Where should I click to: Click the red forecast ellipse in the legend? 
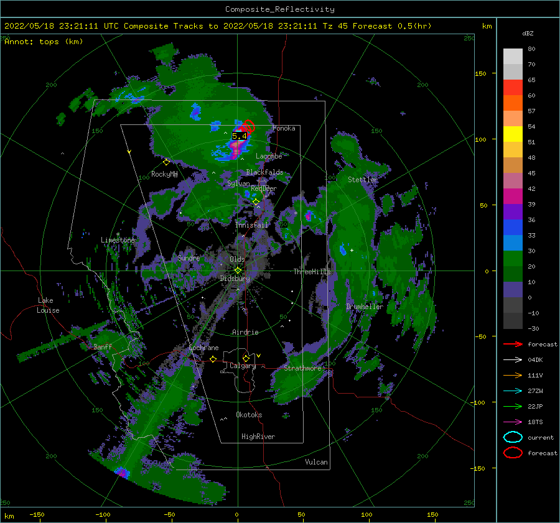513,453
